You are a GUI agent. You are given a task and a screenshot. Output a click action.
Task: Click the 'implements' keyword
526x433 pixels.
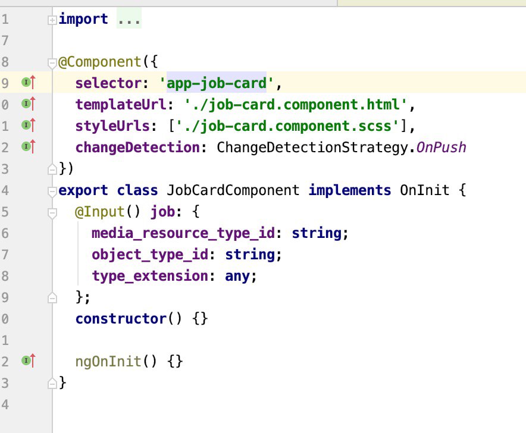pyautogui.click(x=349, y=190)
